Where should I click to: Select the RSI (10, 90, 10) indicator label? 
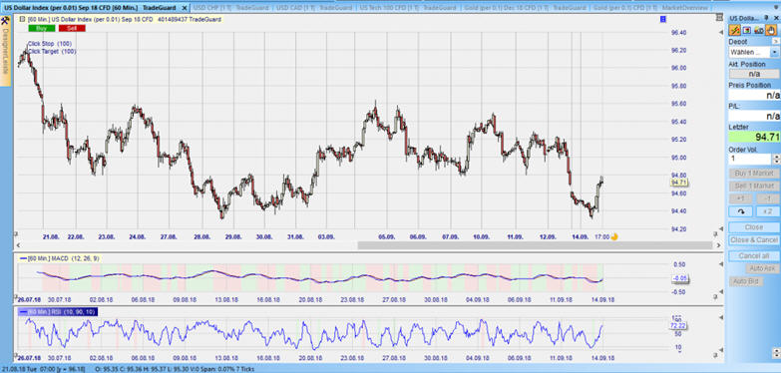58,312
